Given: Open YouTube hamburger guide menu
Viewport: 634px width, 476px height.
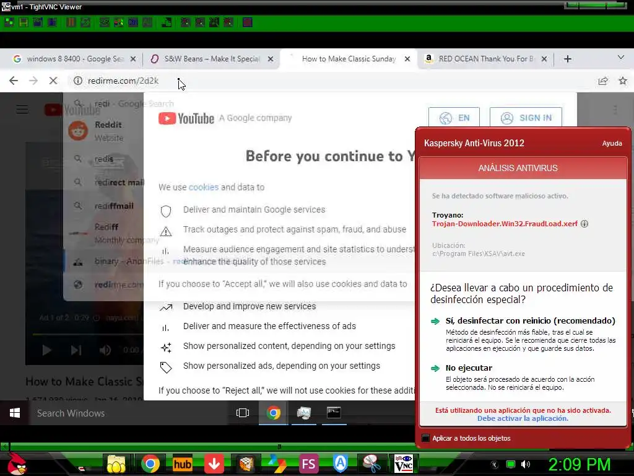Looking at the screenshot, I should pos(22,109).
